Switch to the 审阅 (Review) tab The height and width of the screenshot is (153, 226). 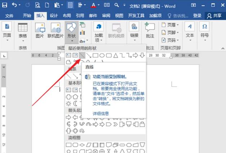106,15
